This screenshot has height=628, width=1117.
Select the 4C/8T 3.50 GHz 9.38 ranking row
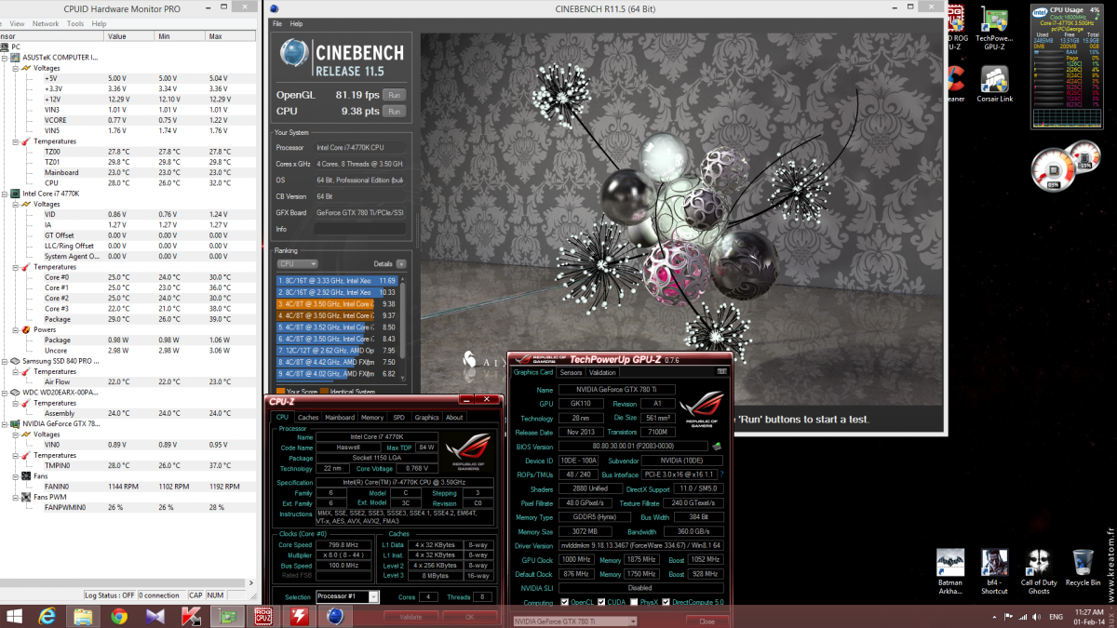coord(338,304)
